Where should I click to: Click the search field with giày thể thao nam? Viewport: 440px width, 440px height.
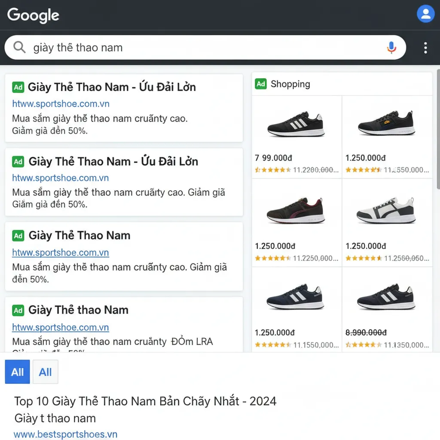pos(205,47)
